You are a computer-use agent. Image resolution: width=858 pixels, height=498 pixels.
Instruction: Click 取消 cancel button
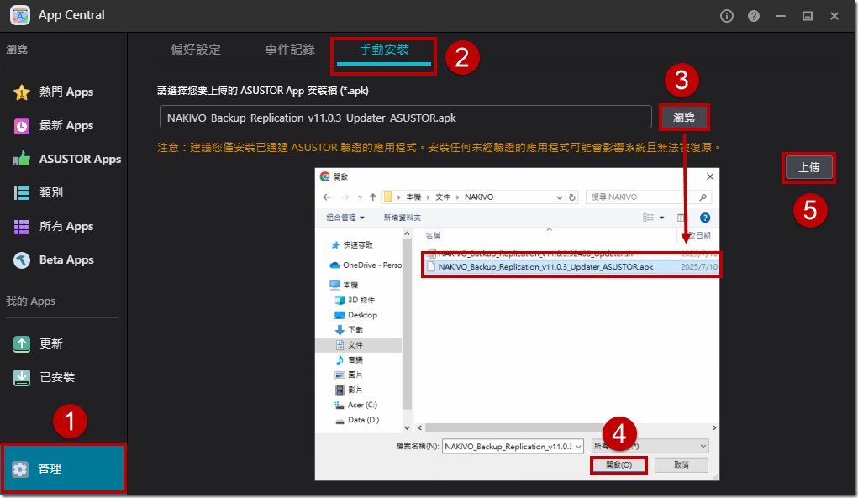click(682, 464)
